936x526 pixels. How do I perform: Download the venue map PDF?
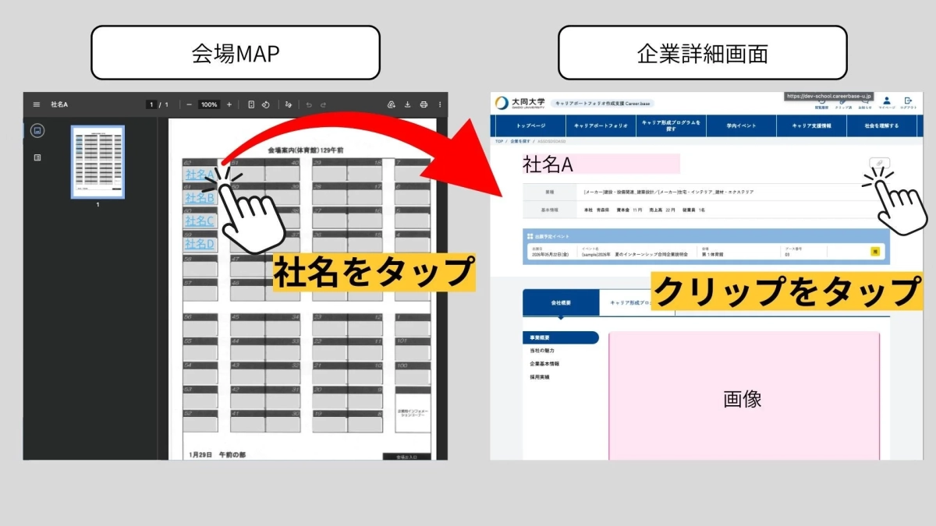[408, 104]
